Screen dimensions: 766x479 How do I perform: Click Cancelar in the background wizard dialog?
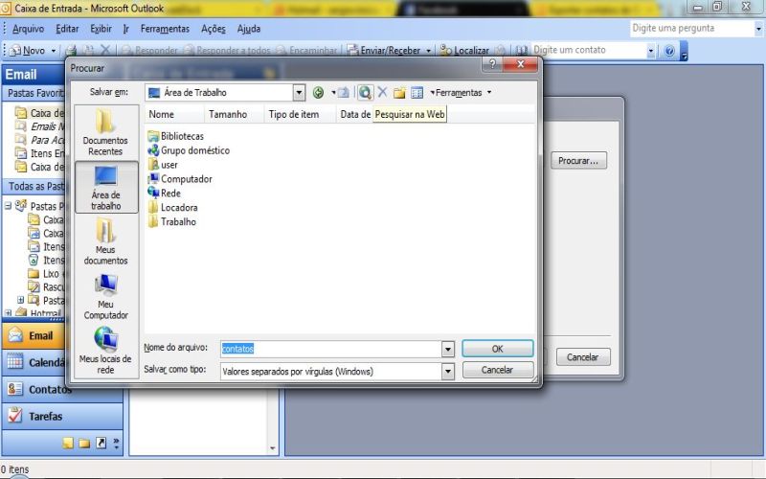click(x=582, y=357)
